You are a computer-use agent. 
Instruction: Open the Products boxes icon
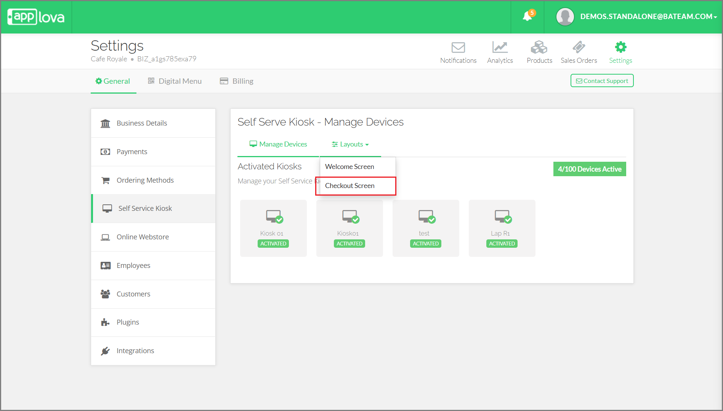tap(539, 47)
